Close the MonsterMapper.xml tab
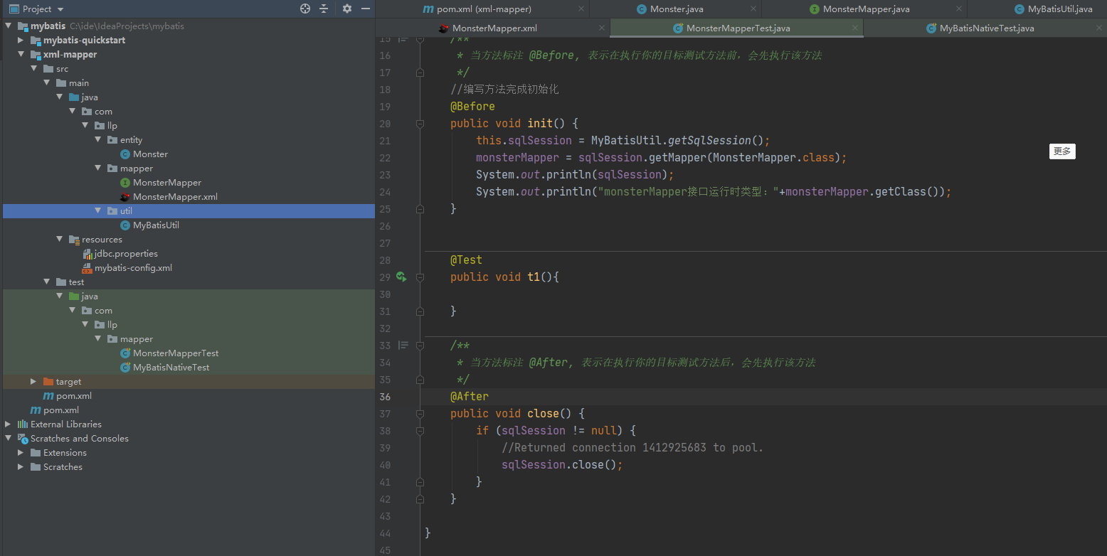Screen dimensions: 1107x556 click(x=601, y=28)
